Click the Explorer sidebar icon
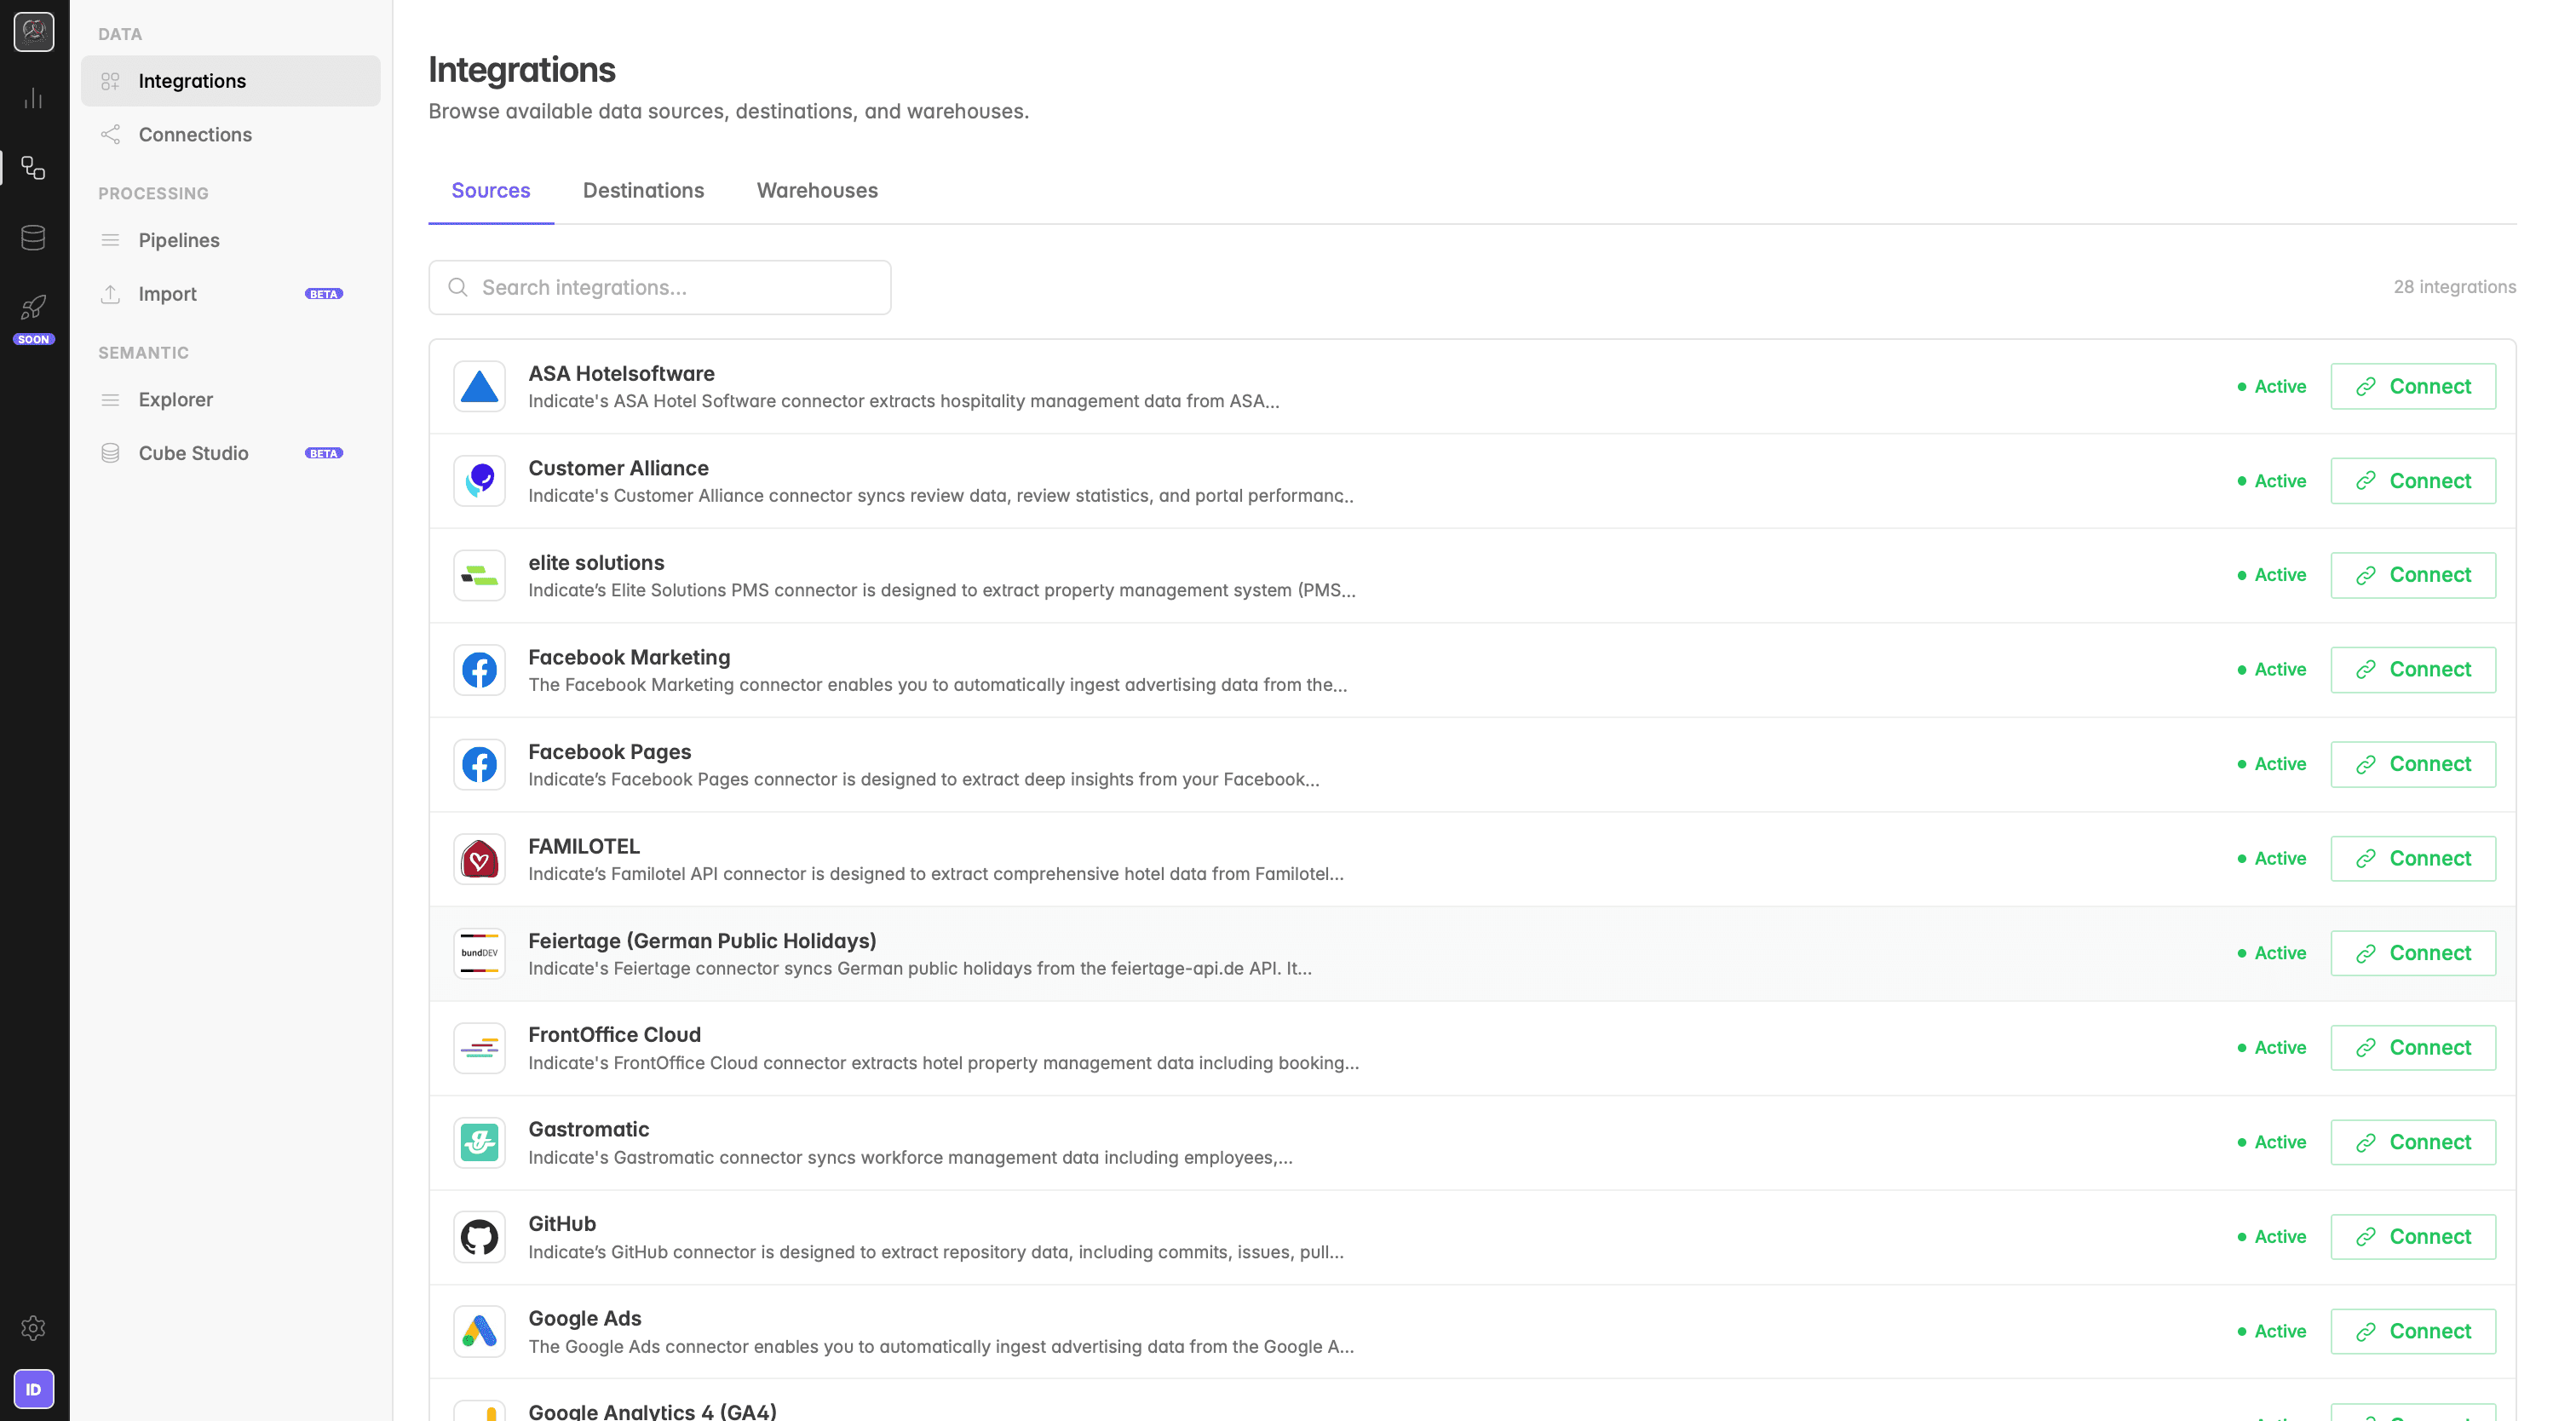 tap(110, 400)
